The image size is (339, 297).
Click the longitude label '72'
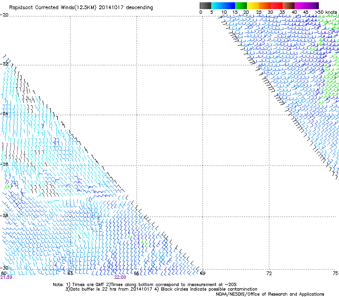click(269, 274)
